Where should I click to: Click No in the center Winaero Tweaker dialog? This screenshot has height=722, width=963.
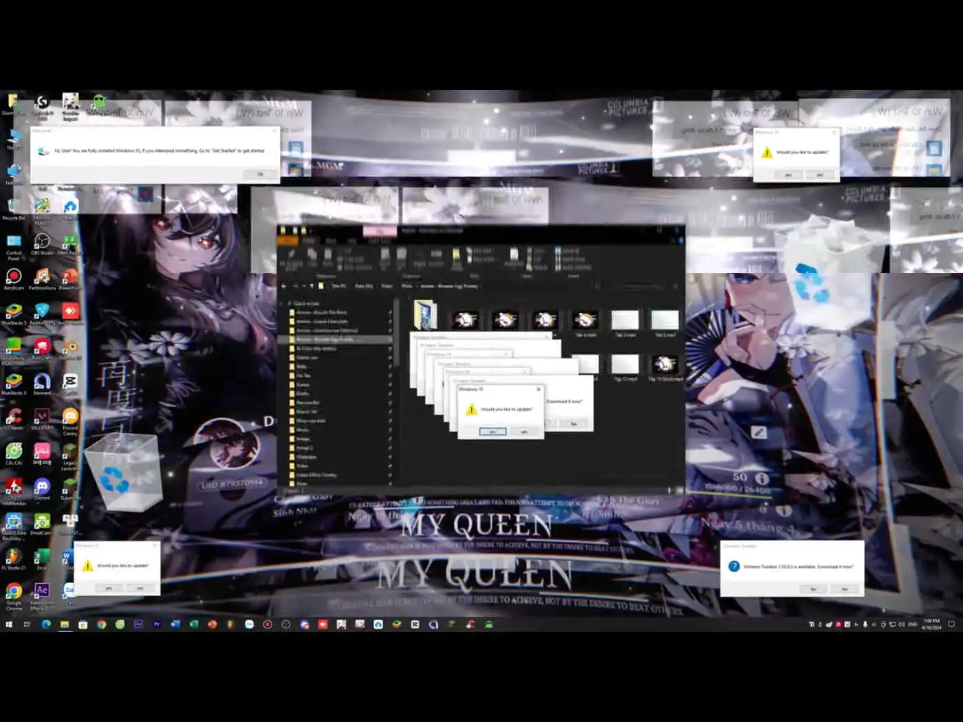(574, 424)
